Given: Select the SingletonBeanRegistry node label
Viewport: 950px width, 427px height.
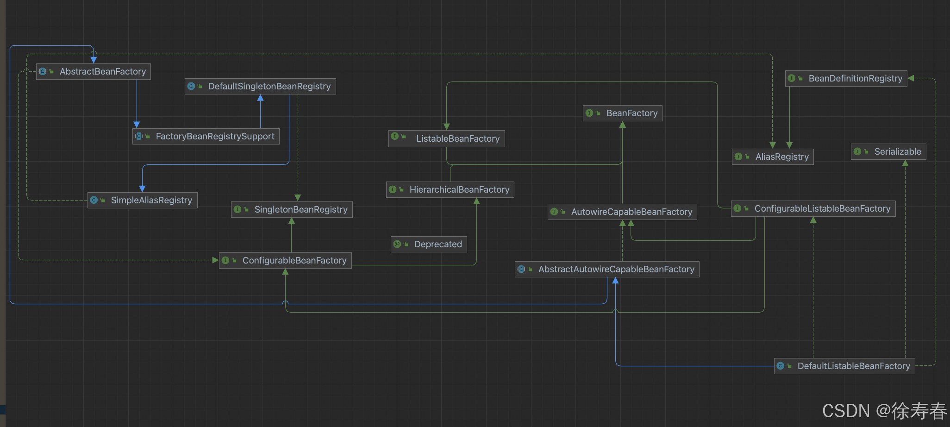Looking at the screenshot, I should point(301,209).
